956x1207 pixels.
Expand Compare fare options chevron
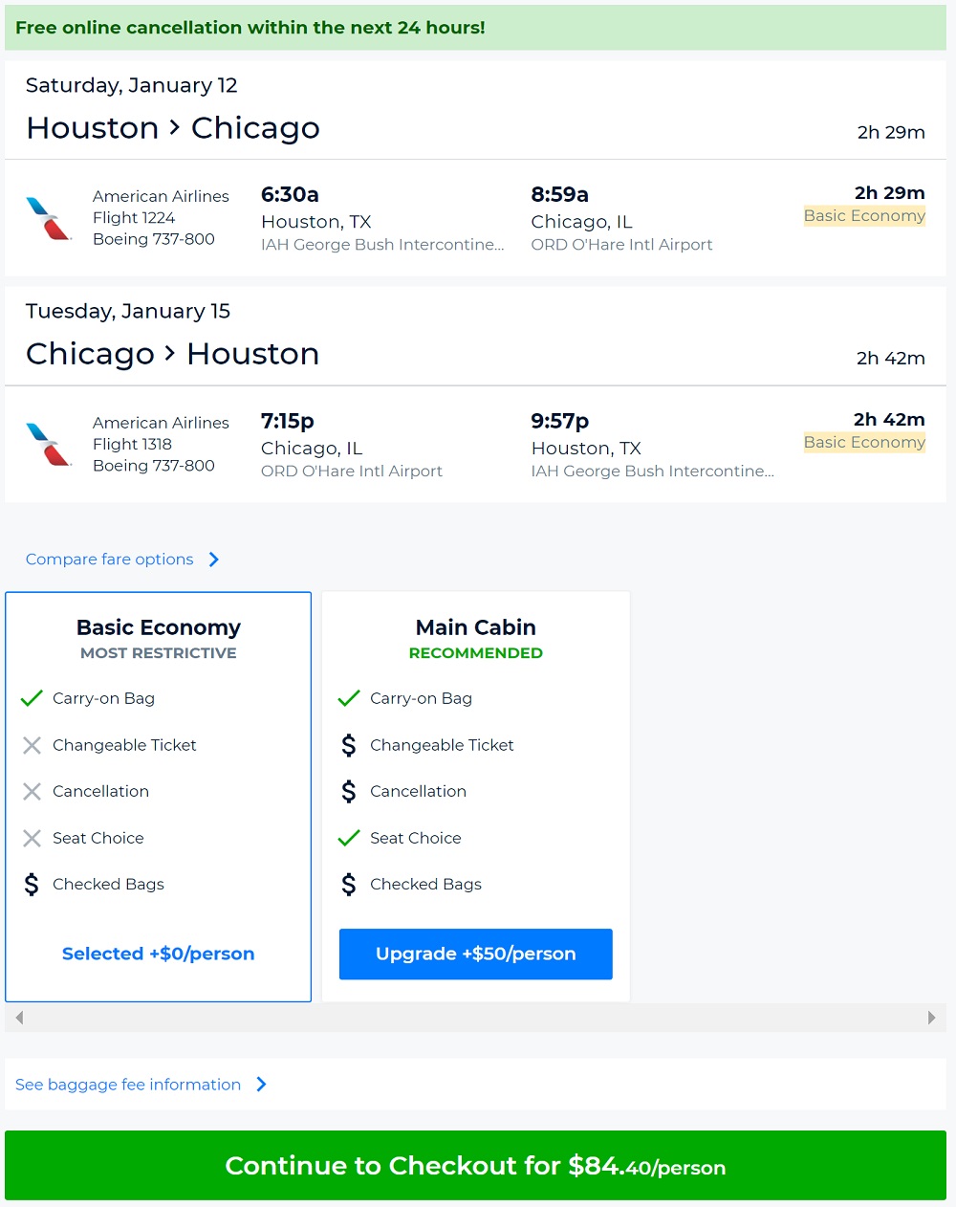click(x=214, y=560)
